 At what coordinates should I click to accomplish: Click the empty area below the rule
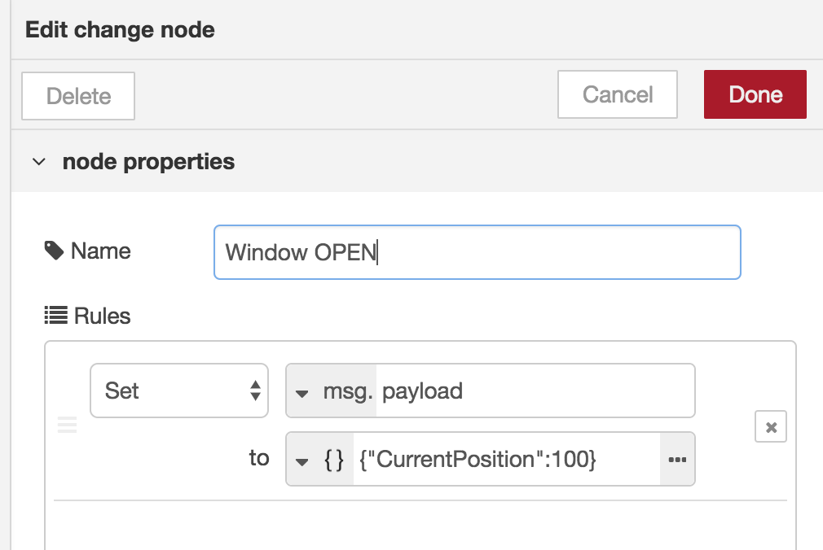[x=420, y=525]
